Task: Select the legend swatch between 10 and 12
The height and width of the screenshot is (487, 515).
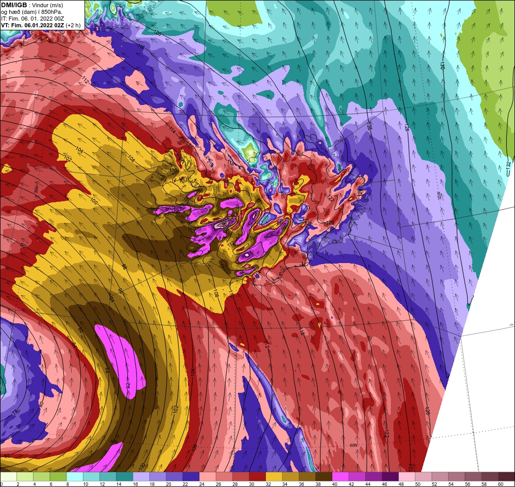Action: (x=91, y=477)
